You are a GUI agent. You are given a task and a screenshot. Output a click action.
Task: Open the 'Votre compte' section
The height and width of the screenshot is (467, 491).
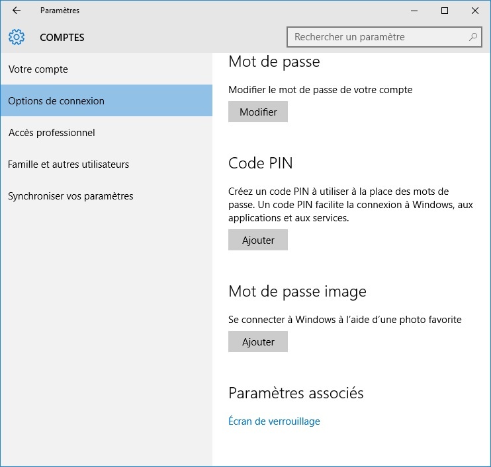[107, 69]
